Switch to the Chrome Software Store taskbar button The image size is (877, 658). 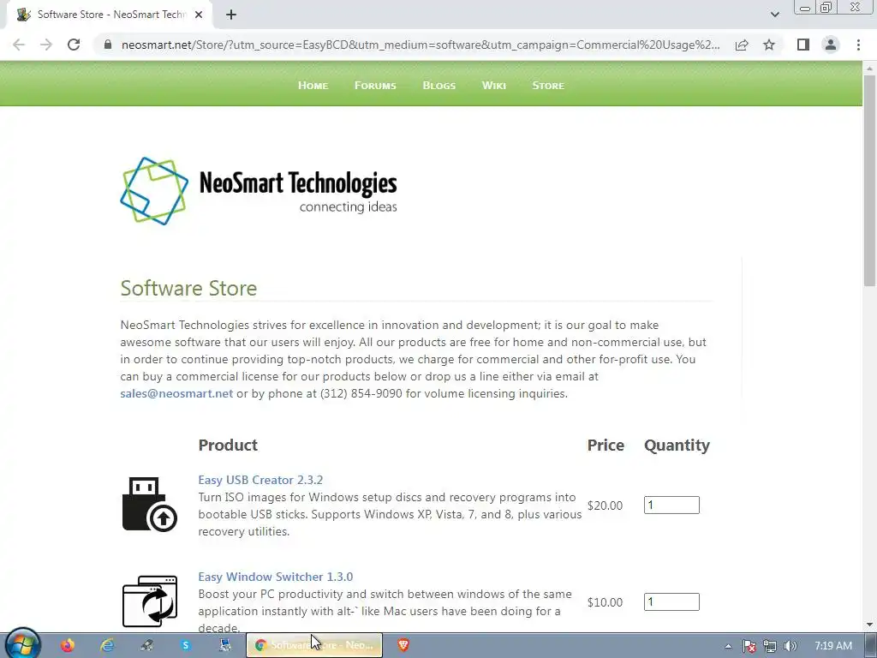coord(314,645)
